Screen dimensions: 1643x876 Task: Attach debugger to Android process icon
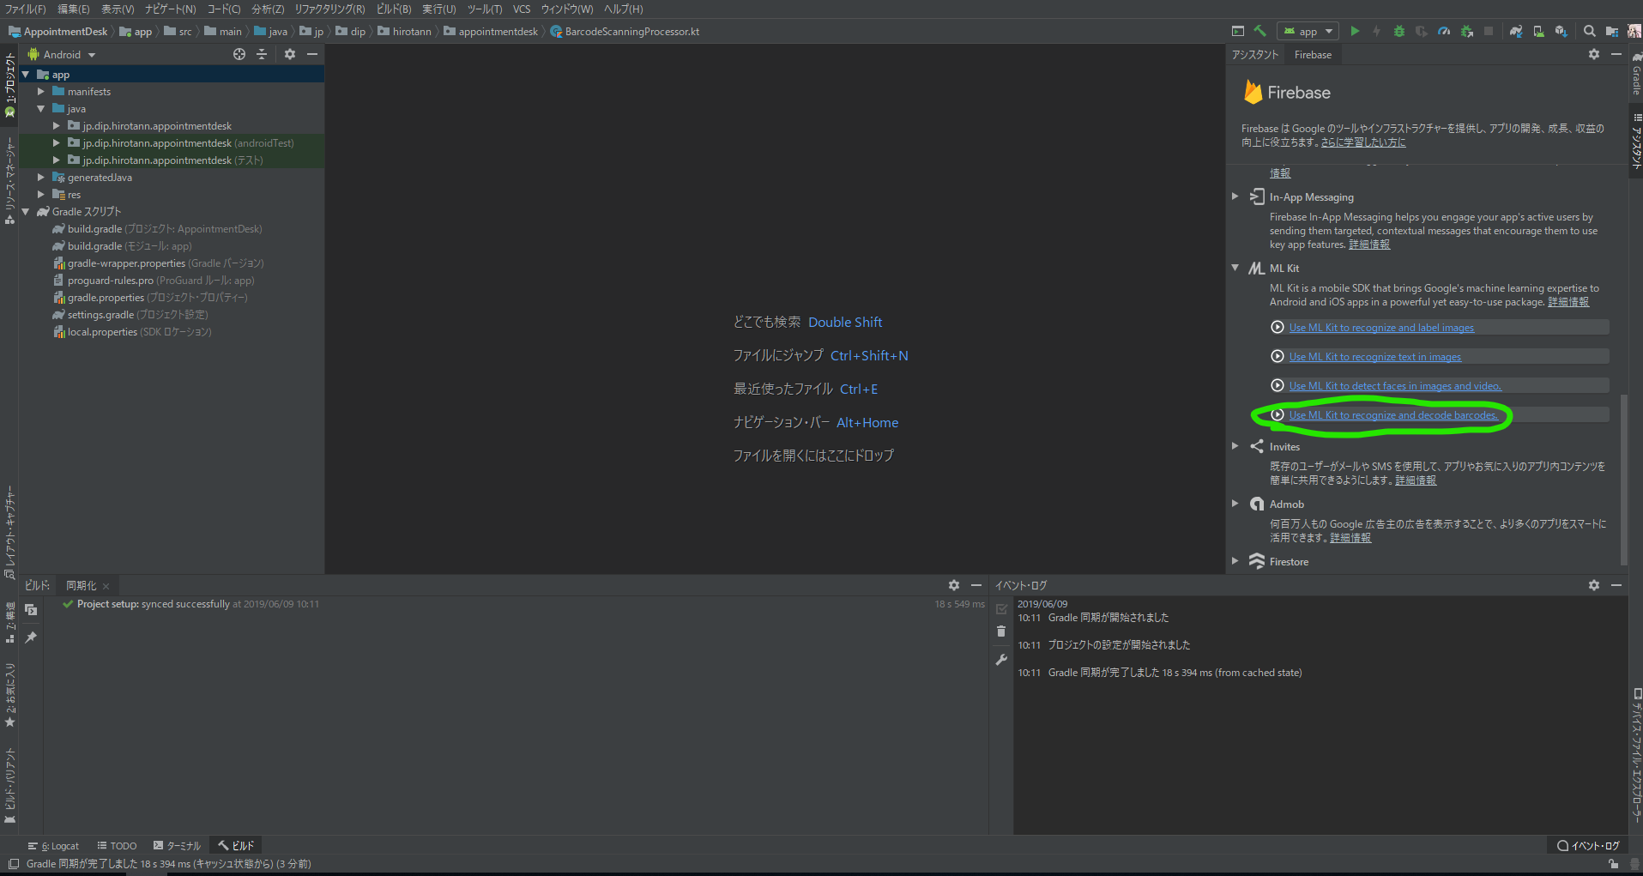1466,31
